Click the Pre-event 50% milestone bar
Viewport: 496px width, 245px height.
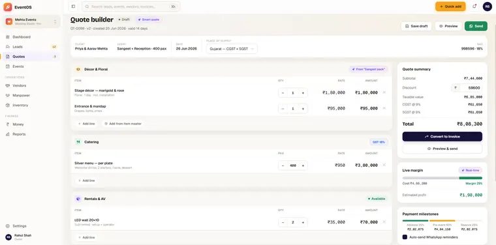(x=442, y=221)
